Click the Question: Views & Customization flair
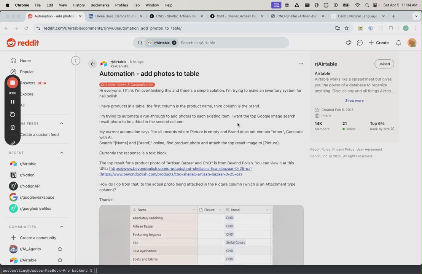The image size is (422, 274). pos(127,84)
